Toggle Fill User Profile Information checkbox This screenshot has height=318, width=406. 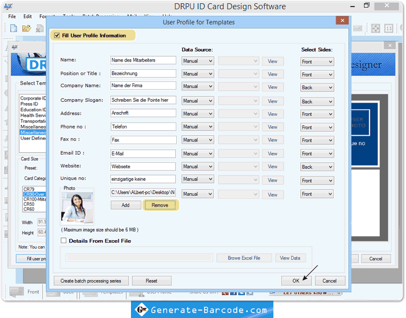coord(57,35)
